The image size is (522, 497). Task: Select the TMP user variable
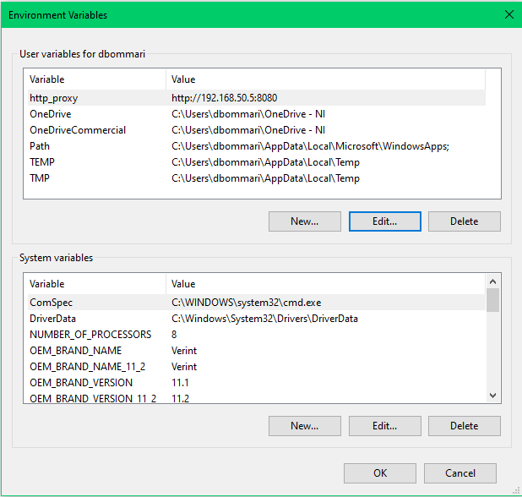tap(256, 177)
